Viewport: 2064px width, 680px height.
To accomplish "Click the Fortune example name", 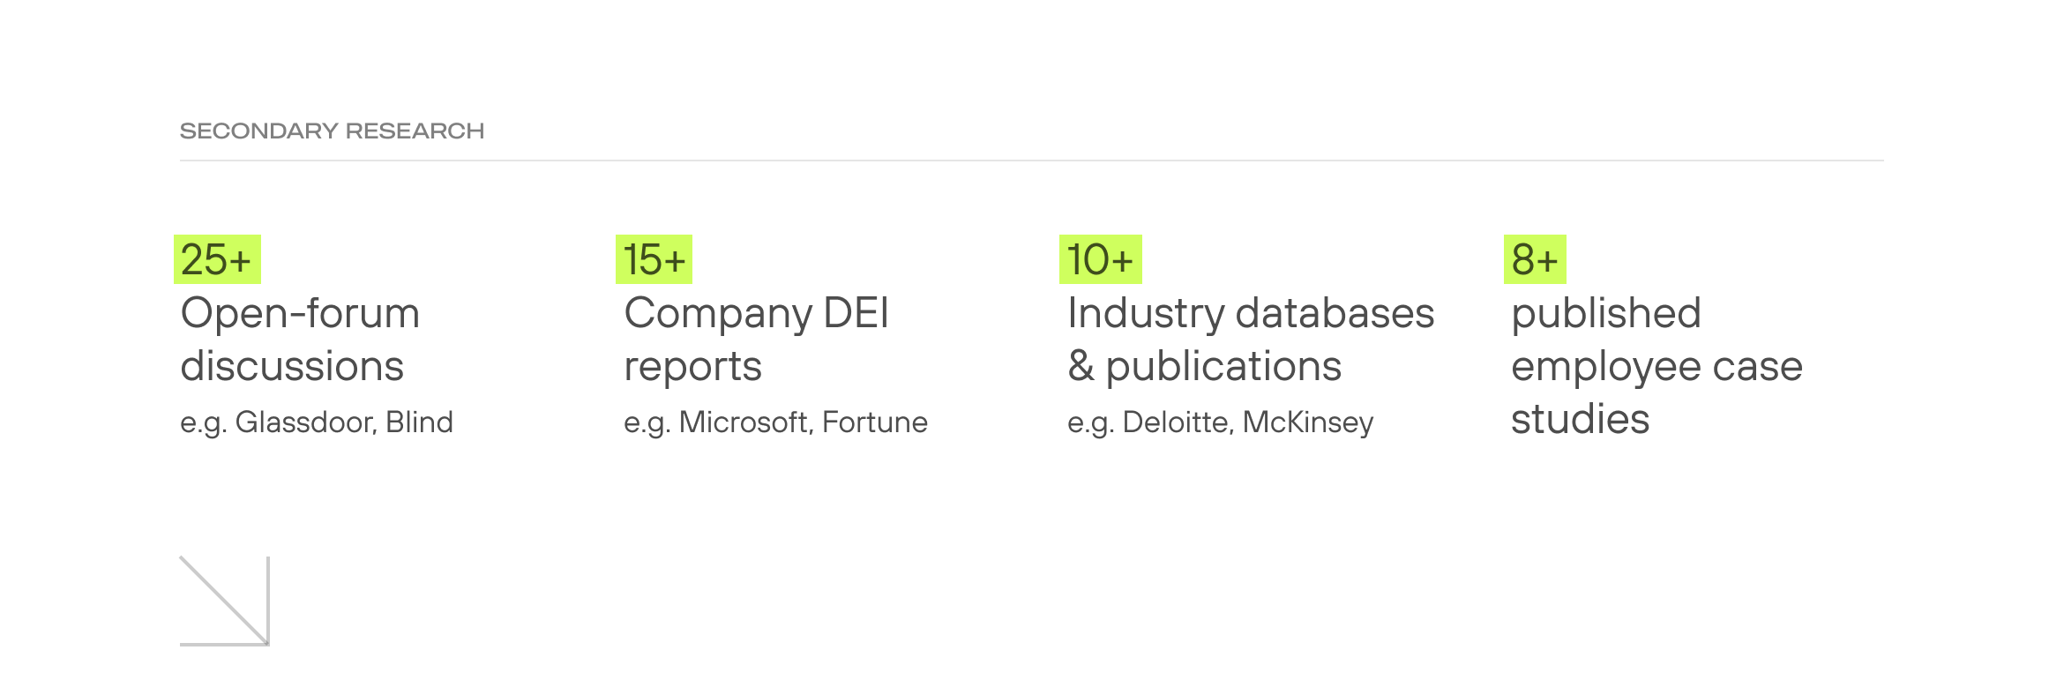I will coord(875,422).
